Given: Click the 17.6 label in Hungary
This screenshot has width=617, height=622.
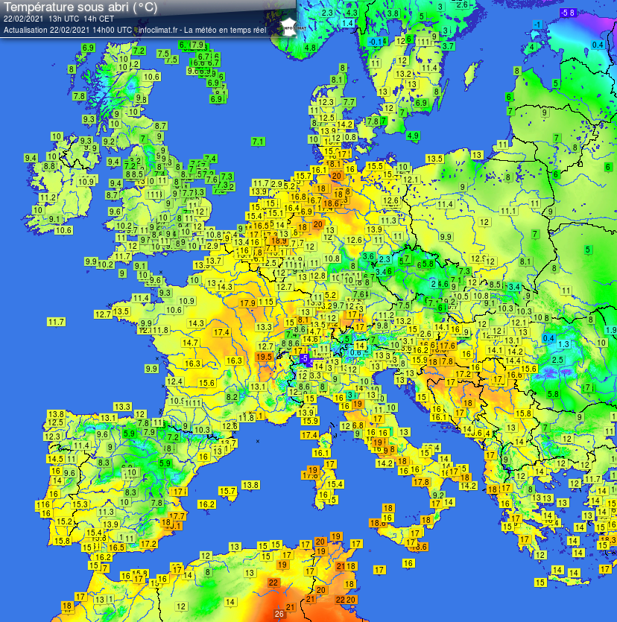Looking at the screenshot, I should pyautogui.click(x=447, y=346).
